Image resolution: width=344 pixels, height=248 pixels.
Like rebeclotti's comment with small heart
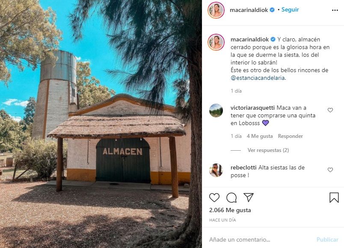(x=330, y=170)
